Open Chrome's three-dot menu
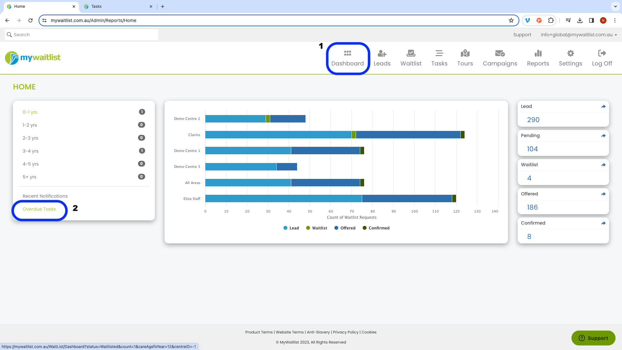Viewport: 622px width, 350px height. [x=615, y=20]
